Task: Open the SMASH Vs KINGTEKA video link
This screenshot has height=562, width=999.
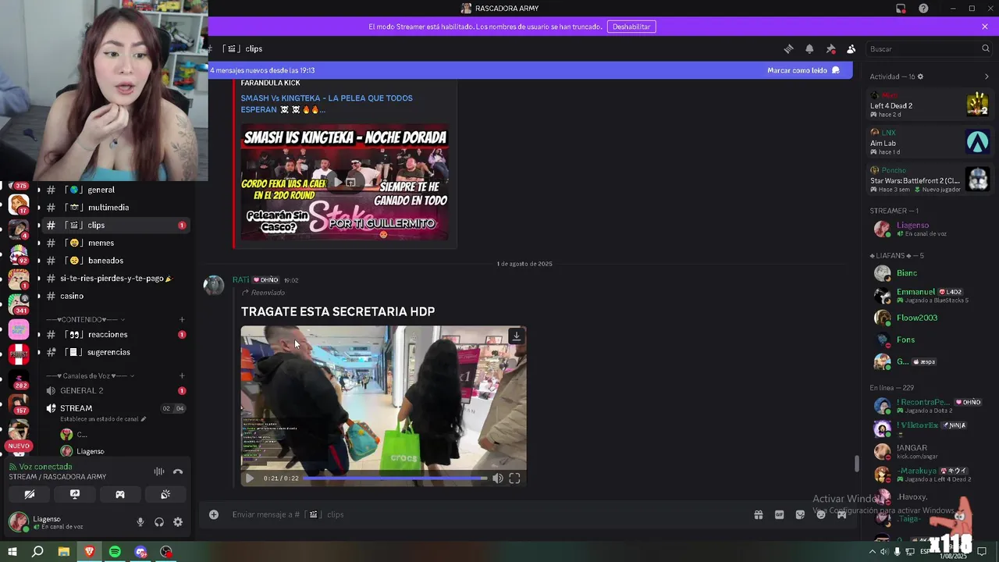Action: coord(326,103)
